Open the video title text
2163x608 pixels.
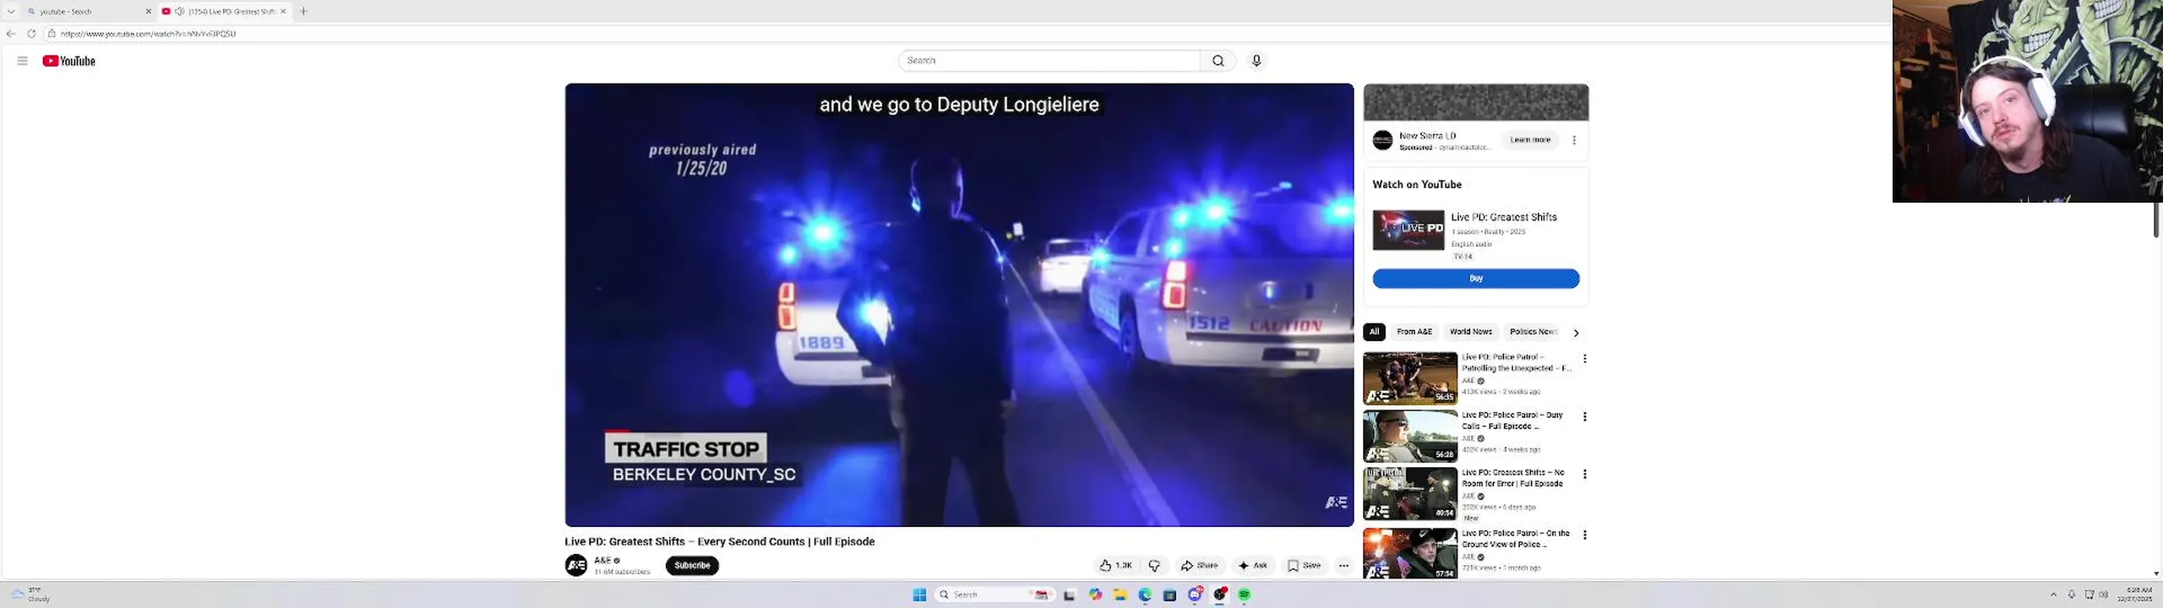pos(720,541)
